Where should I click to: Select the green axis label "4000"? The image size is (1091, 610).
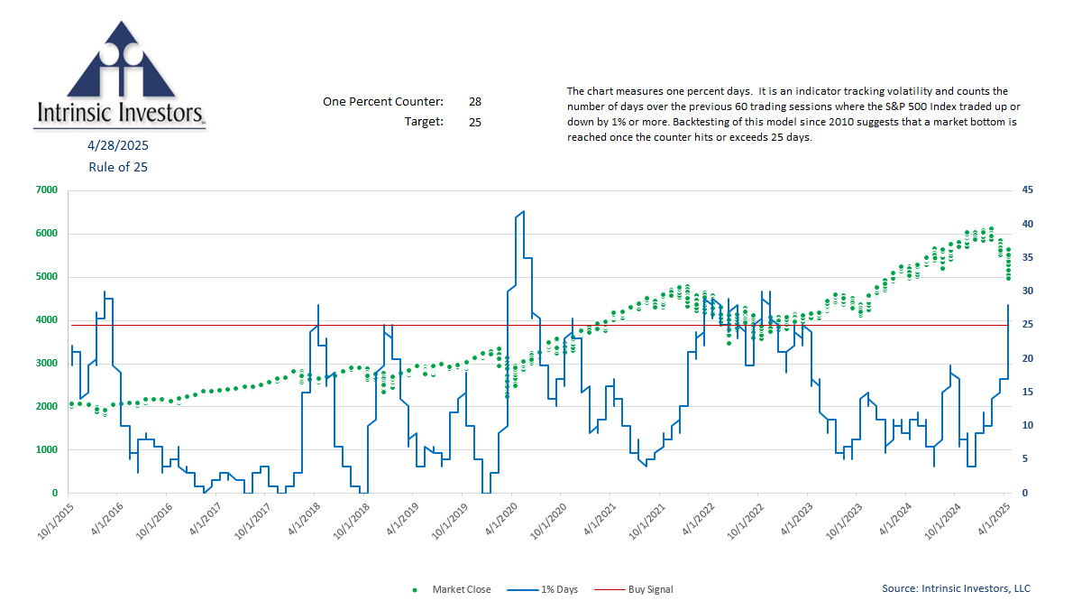(46, 320)
